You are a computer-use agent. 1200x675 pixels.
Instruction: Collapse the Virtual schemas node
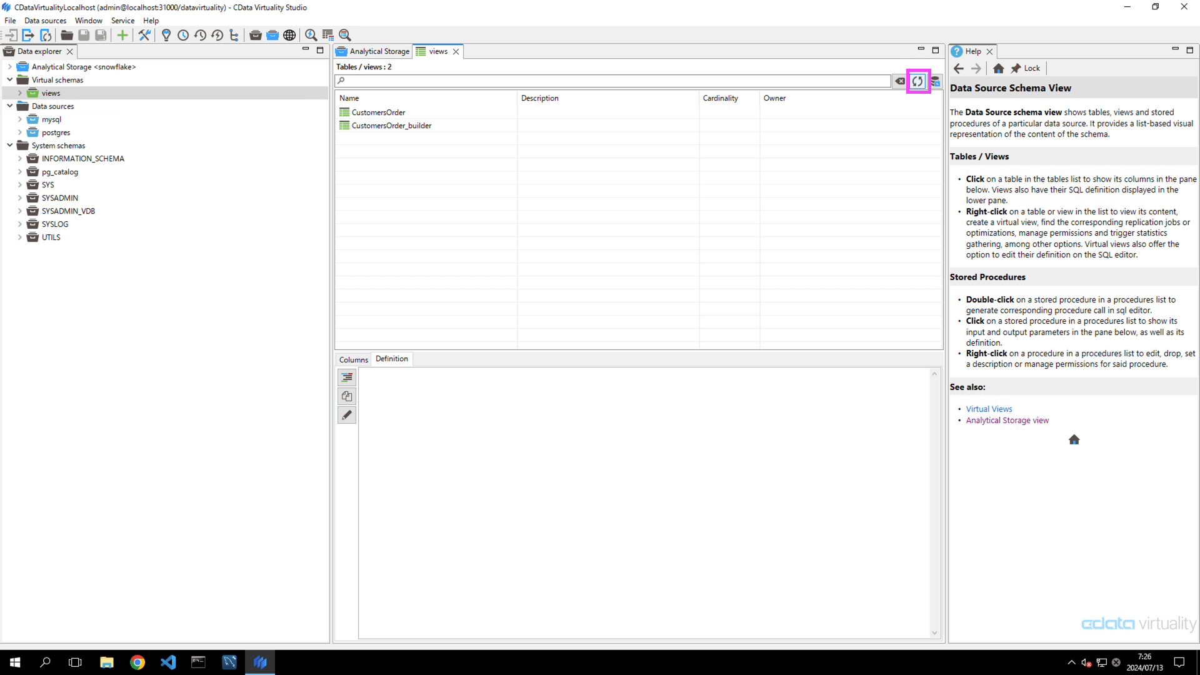(x=9, y=79)
